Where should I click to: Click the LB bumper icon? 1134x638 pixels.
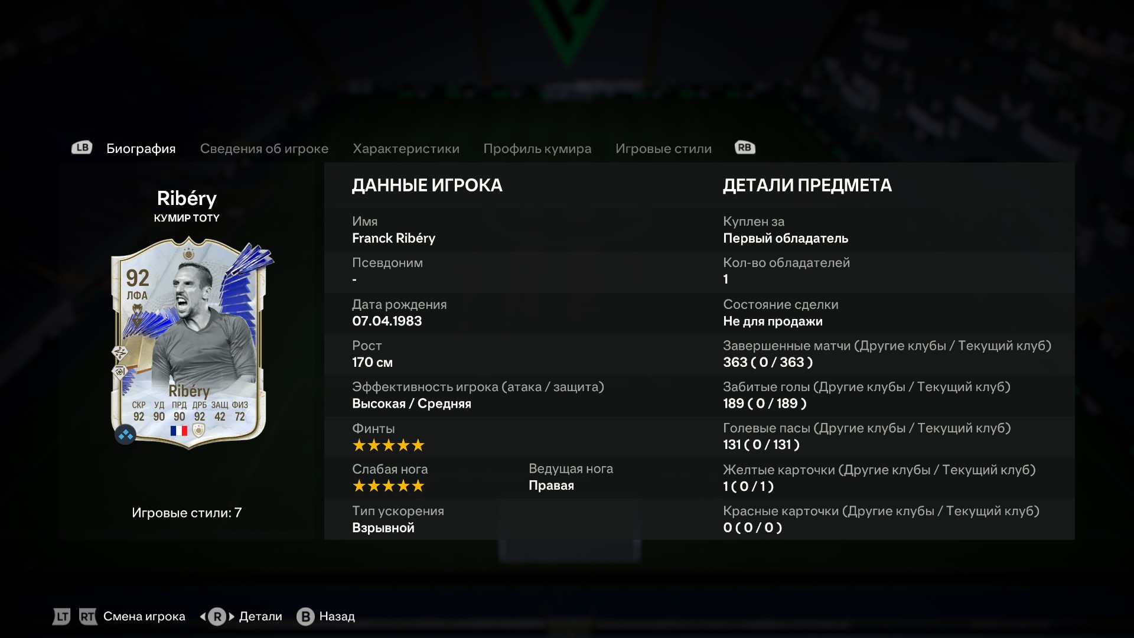click(82, 148)
